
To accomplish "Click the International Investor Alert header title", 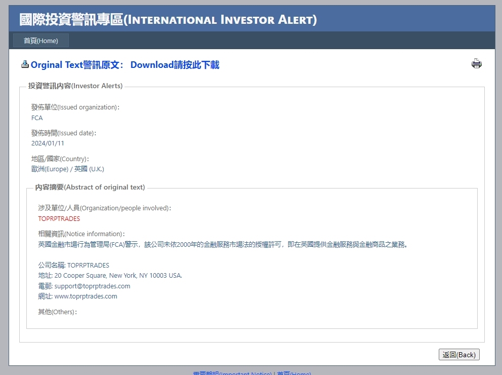I will (x=168, y=20).
